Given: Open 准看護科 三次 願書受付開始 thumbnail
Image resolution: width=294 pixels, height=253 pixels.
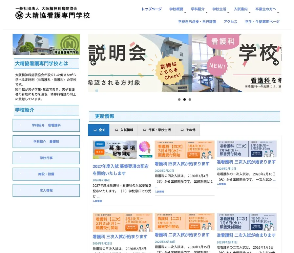Looking at the screenshot, I should 246,149.
